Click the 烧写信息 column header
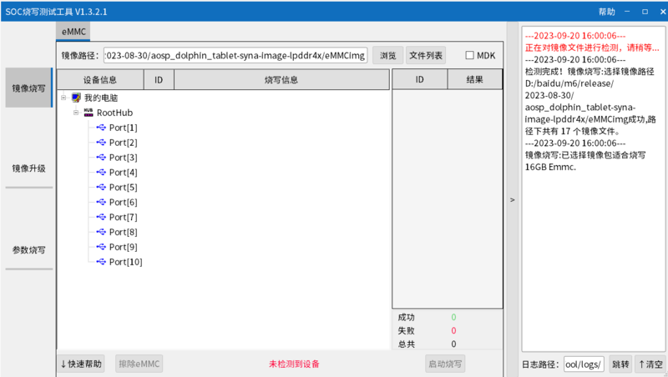The image size is (668, 377). [x=281, y=79]
